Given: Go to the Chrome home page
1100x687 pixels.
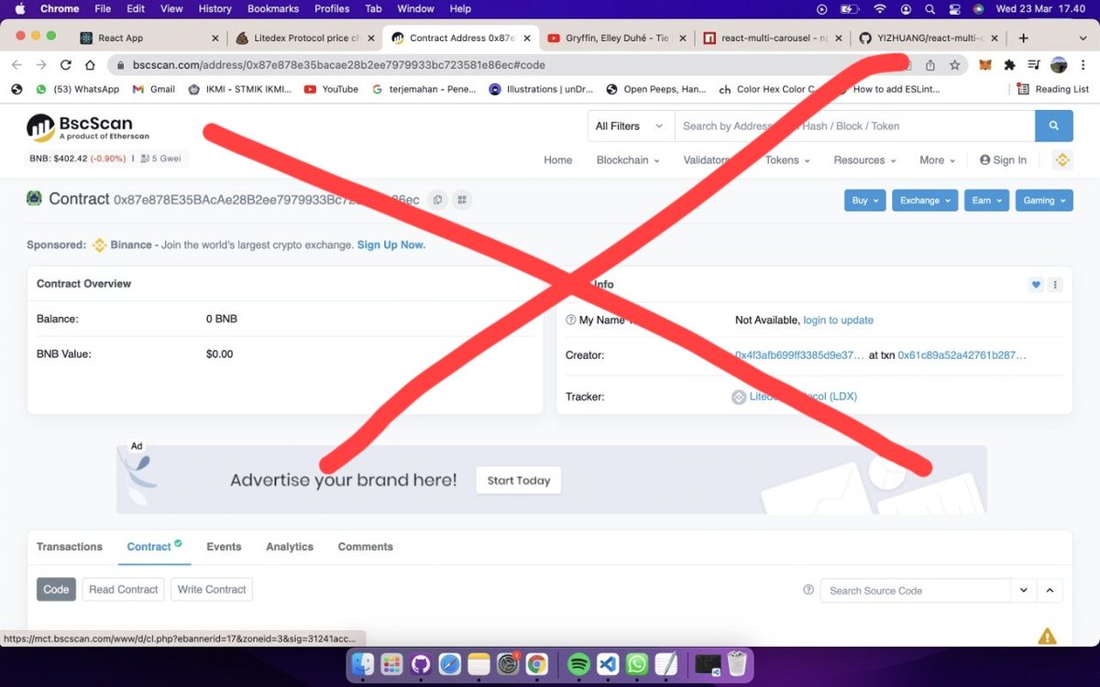Looking at the screenshot, I should 90,65.
